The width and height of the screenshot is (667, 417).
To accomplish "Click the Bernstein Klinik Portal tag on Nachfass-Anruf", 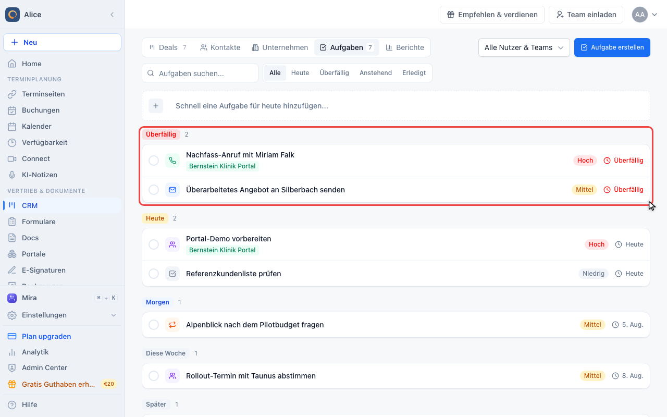I will (x=223, y=166).
